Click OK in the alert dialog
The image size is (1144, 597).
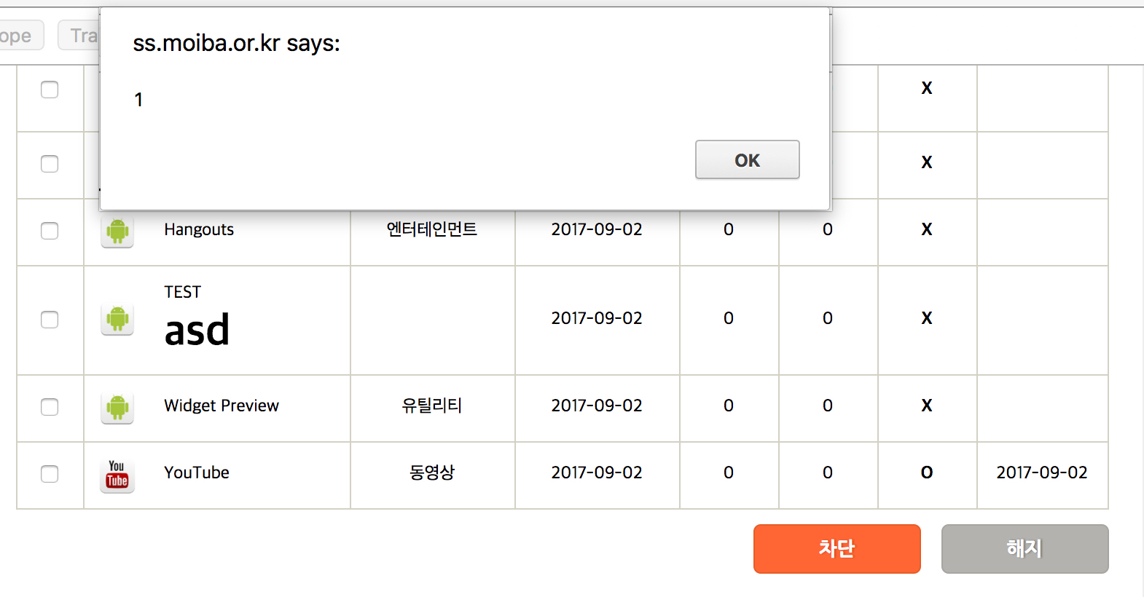747,160
